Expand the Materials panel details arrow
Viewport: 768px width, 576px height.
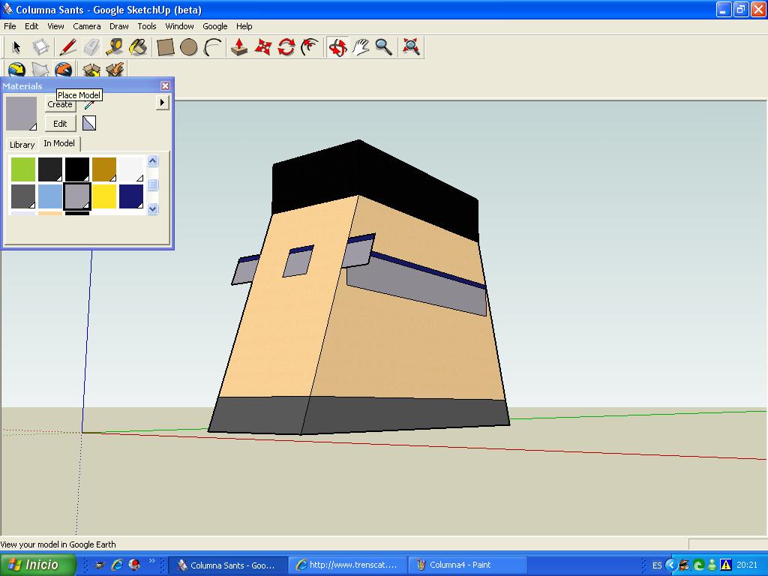[163, 102]
